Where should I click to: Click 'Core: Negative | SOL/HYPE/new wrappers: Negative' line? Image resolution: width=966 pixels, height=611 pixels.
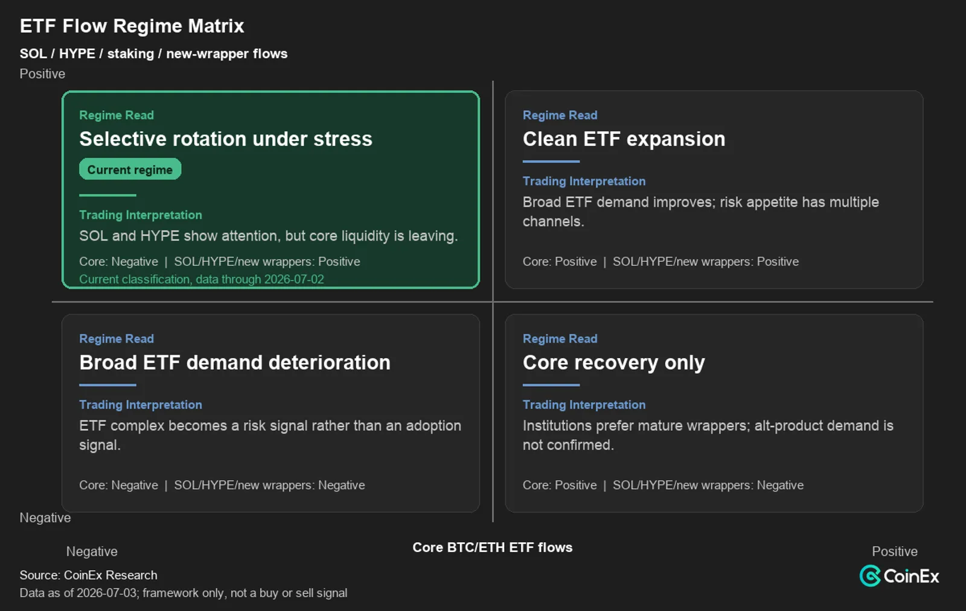click(222, 486)
